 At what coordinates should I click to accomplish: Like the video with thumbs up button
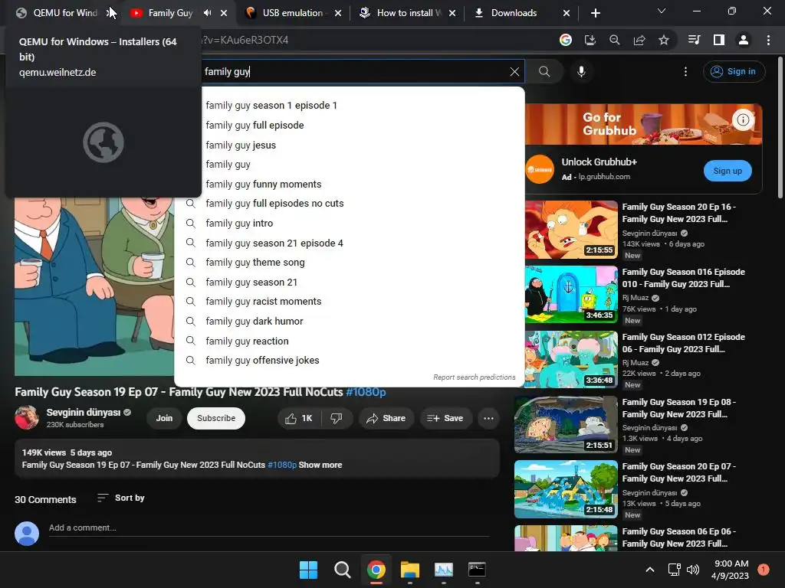[x=299, y=419]
